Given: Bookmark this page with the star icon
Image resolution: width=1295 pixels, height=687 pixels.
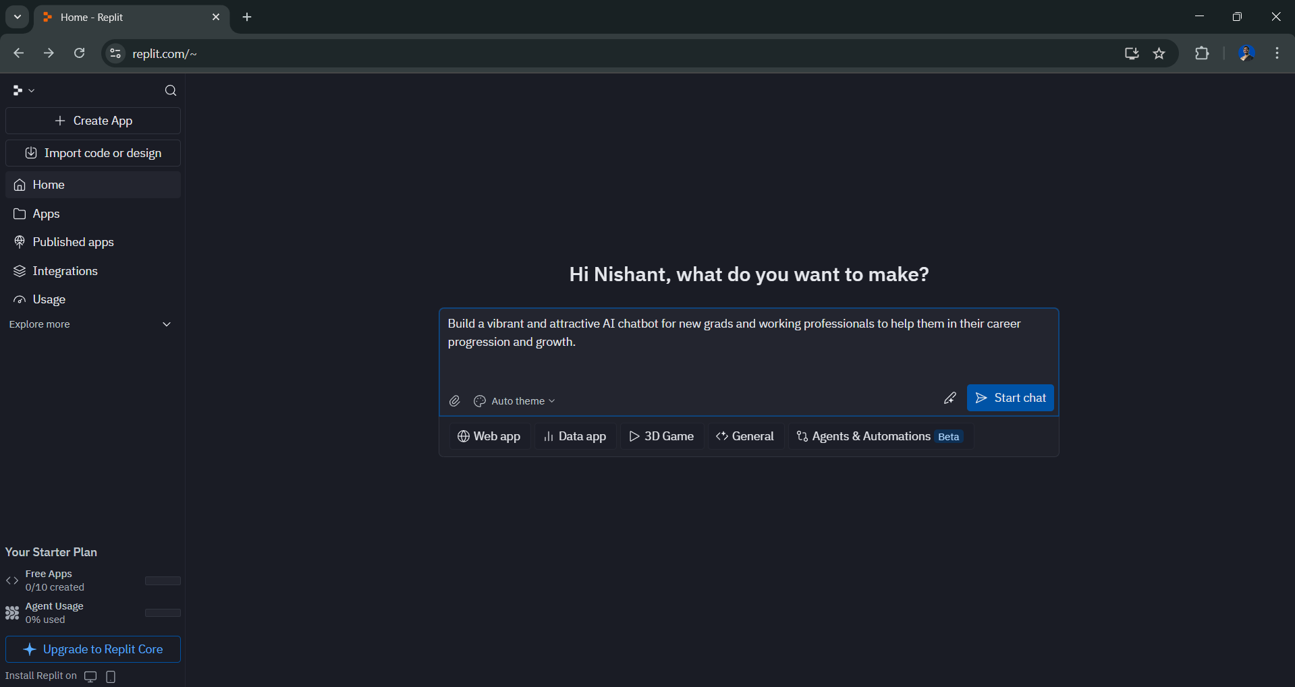Looking at the screenshot, I should 1159,53.
